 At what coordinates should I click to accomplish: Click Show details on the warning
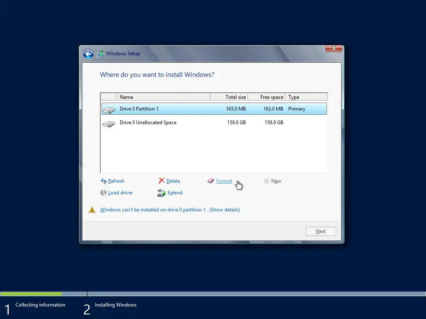click(225, 210)
